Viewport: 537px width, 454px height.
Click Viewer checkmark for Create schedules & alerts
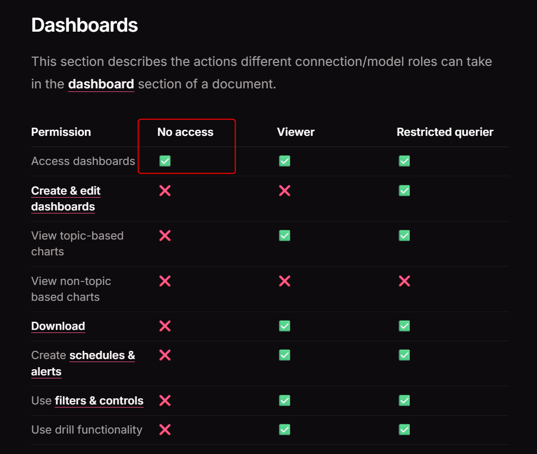click(285, 355)
